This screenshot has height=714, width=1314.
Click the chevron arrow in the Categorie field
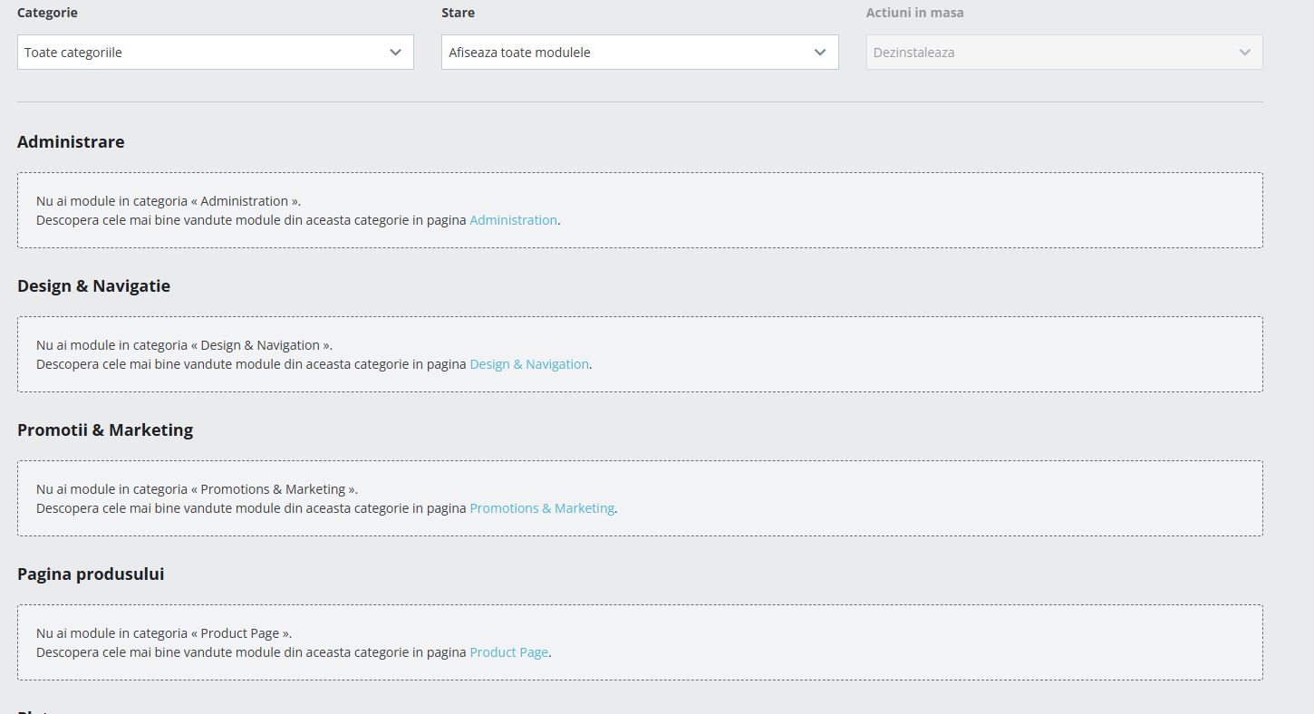[395, 53]
